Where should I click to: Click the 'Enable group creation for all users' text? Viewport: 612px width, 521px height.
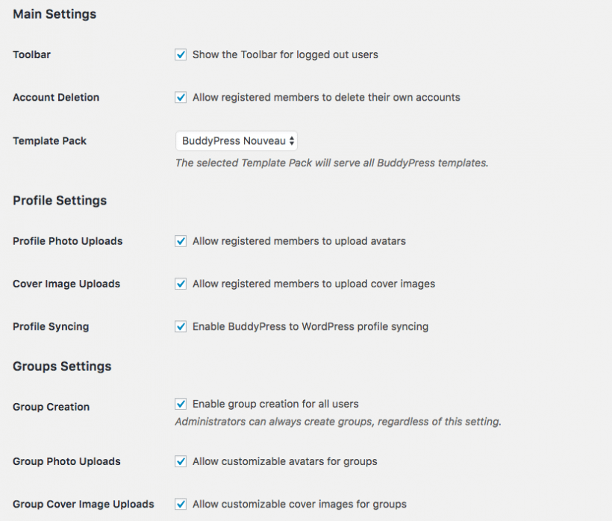pos(275,404)
